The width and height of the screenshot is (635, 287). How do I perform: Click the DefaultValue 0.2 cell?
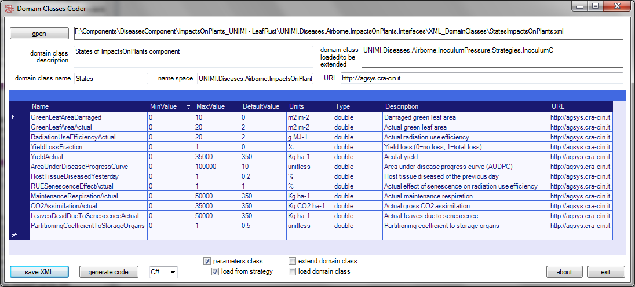click(x=263, y=176)
